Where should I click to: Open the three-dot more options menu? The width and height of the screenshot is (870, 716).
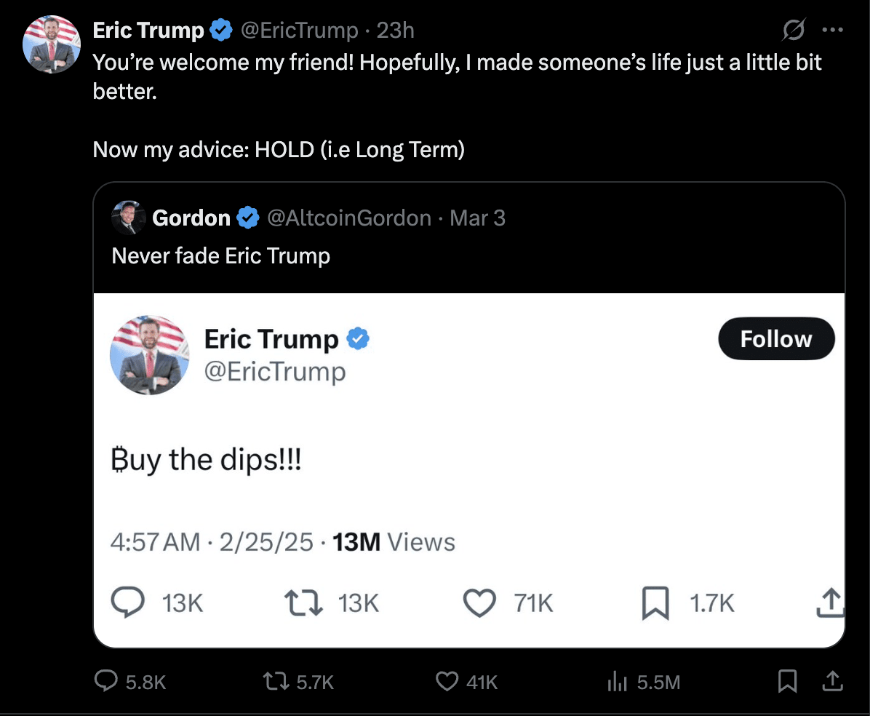click(832, 30)
